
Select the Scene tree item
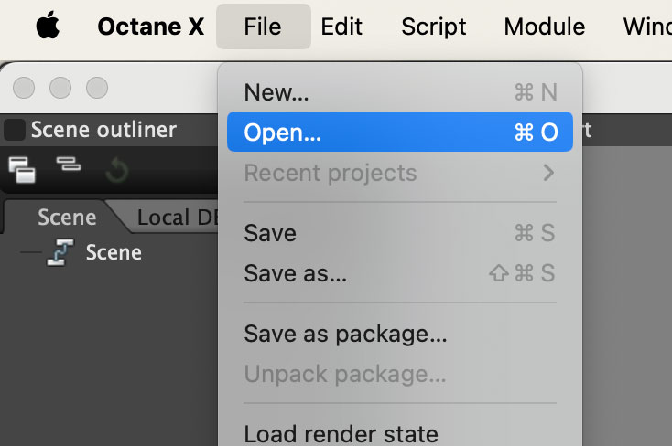113,252
